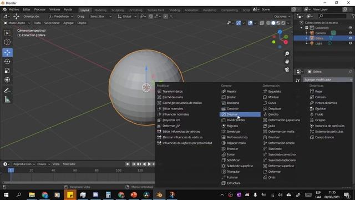355x200 pixels.
Task: Activate the Move tool
Action: click(x=7, y=52)
